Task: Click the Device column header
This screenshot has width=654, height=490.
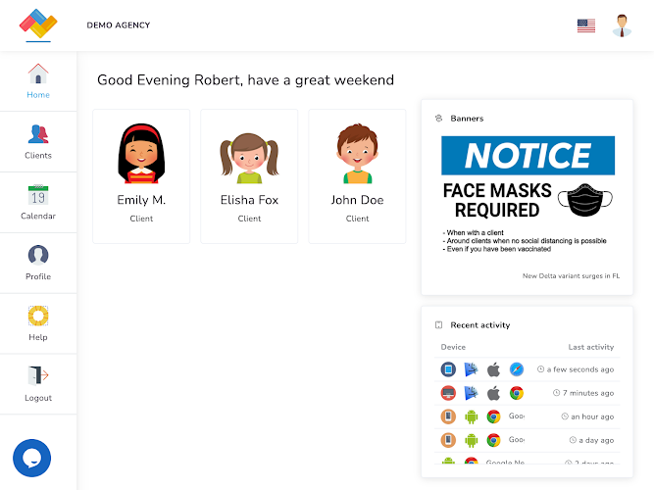Action: click(453, 347)
